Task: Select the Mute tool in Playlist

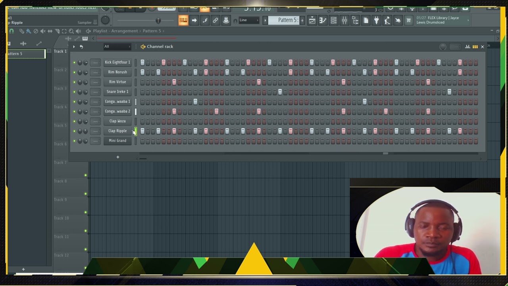Action: pos(43,31)
